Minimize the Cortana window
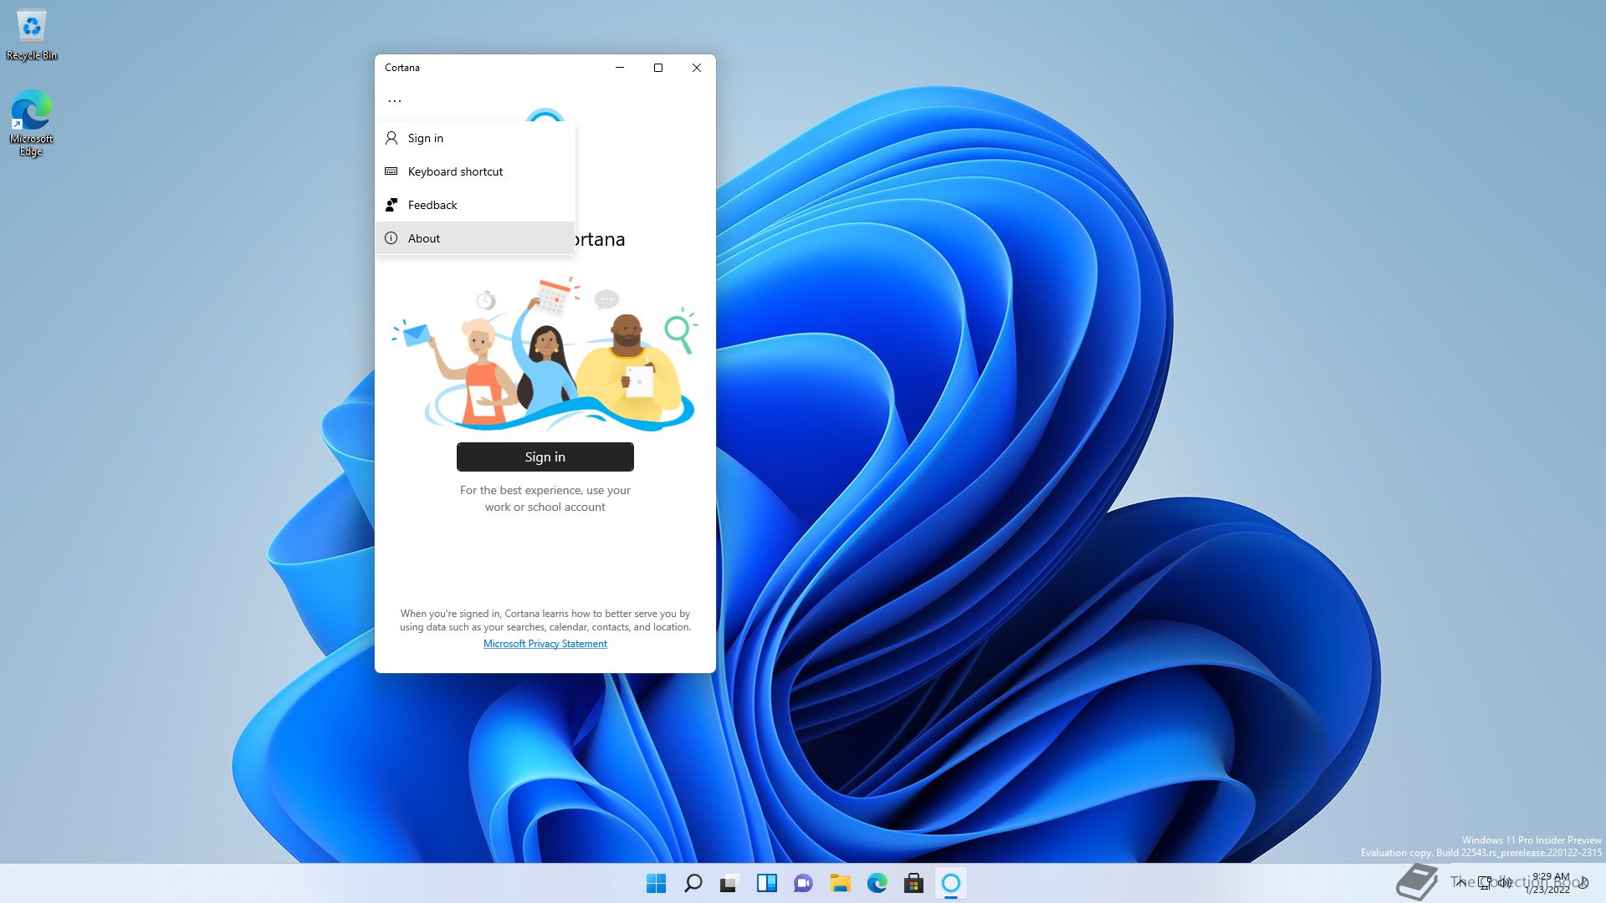The height and width of the screenshot is (903, 1606). pyautogui.click(x=620, y=68)
